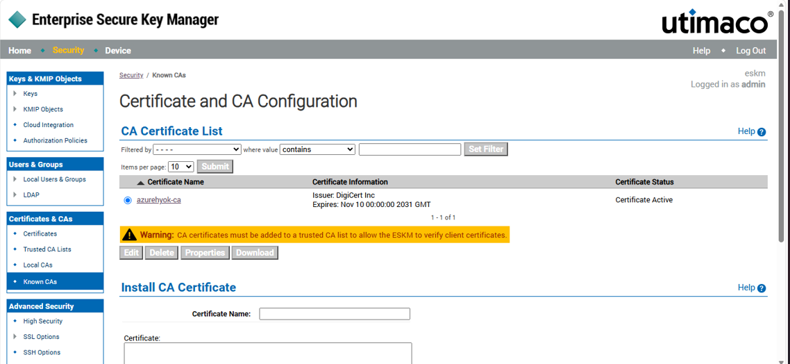Click the 'Logged in as admin' text

pos(728,85)
